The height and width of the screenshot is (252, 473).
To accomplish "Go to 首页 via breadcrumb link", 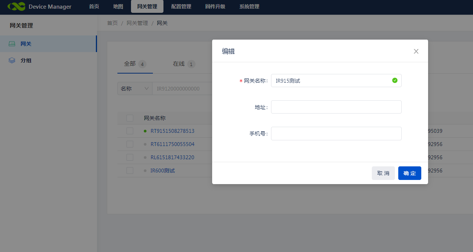I will click(112, 23).
